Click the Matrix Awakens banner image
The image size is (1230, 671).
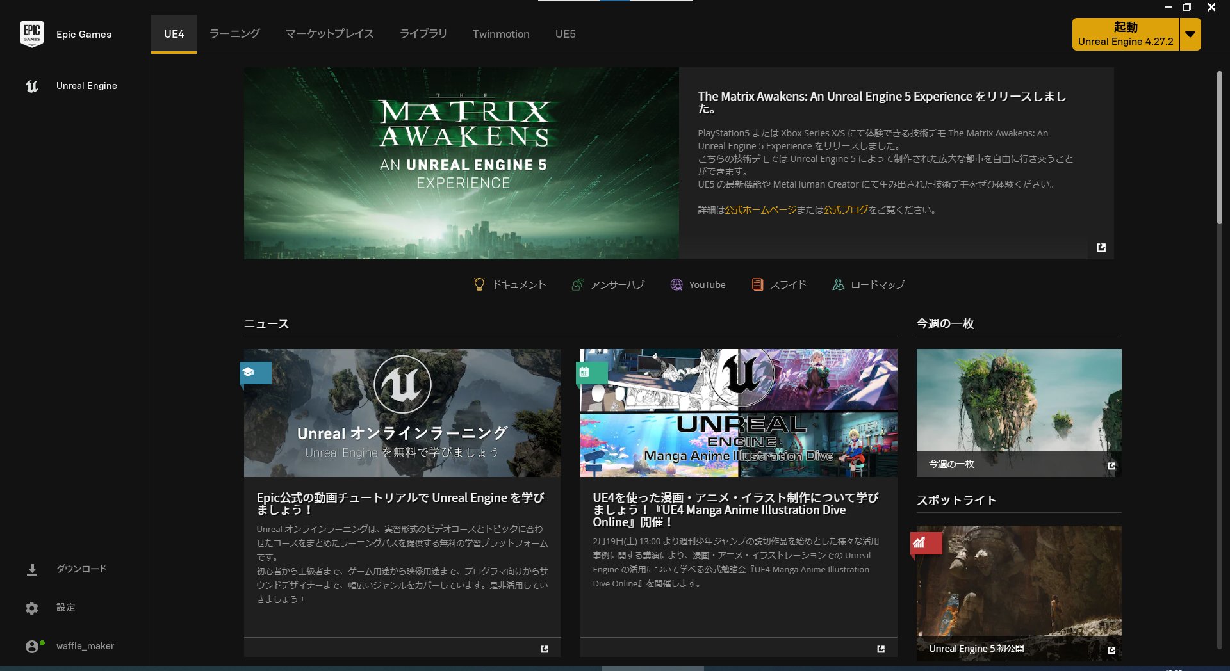pos(461,163)
